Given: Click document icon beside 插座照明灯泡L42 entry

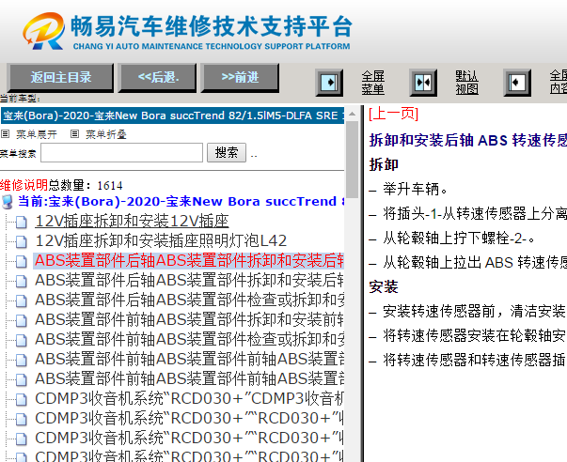Looking at the screenshot, I should tap(22, 241).
